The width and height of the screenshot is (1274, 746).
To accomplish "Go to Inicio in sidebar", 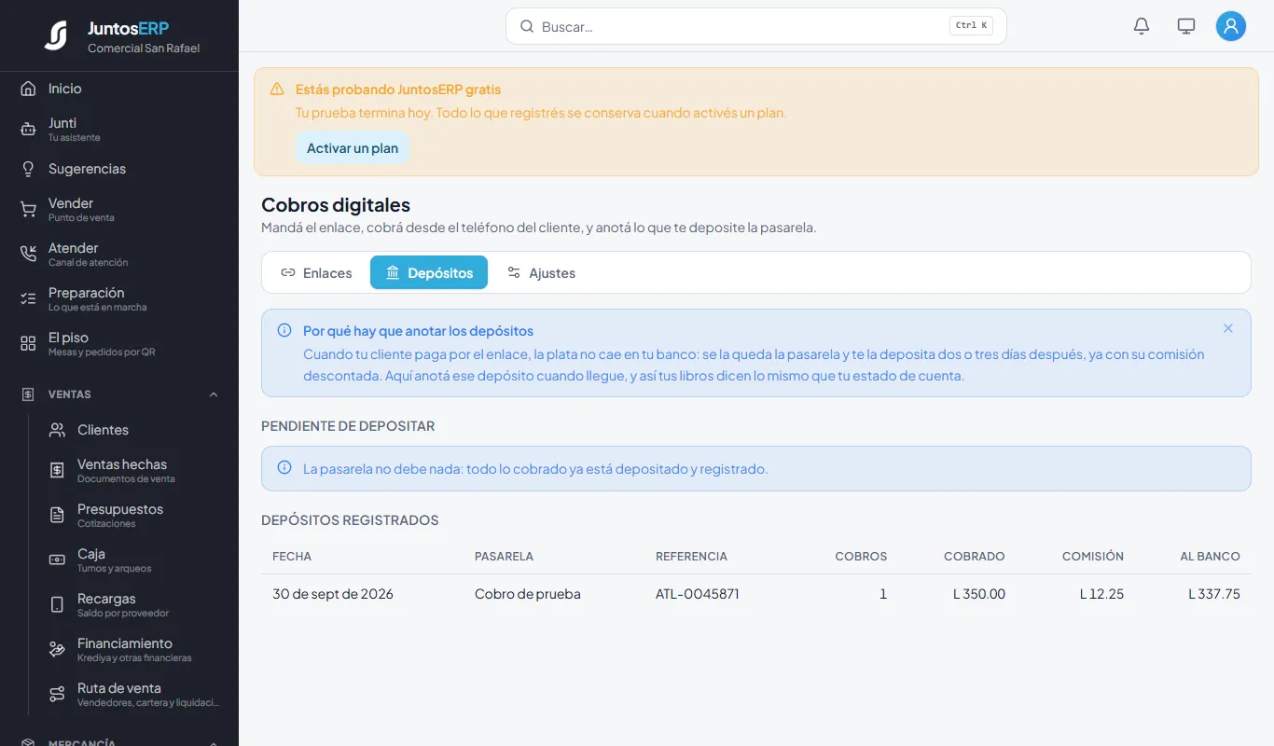I will pos(119,89).
